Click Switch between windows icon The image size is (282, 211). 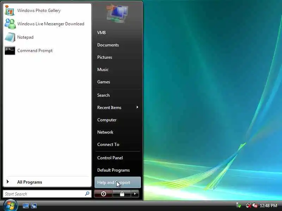click(x=34, y=206)
